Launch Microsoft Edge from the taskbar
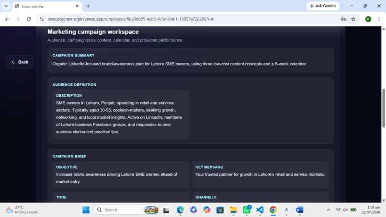 (x=180, y=210)
